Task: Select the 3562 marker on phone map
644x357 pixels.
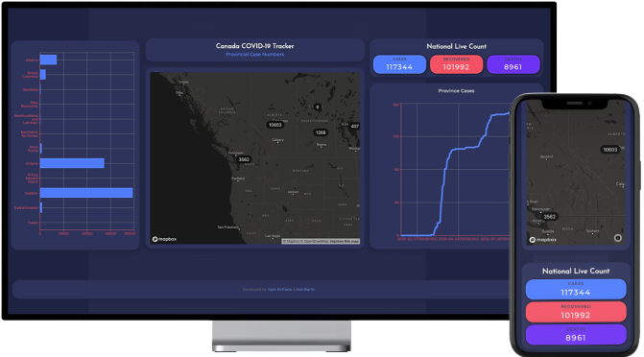Action: tap(550, 217)
